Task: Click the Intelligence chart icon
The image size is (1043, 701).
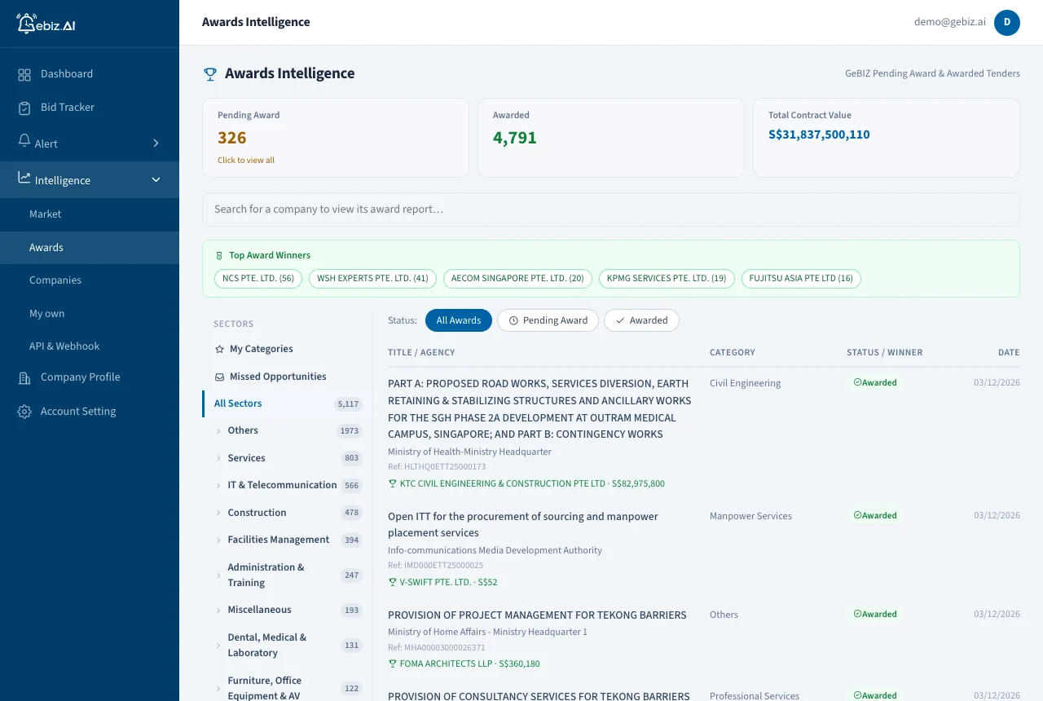Action: point(24,179)
